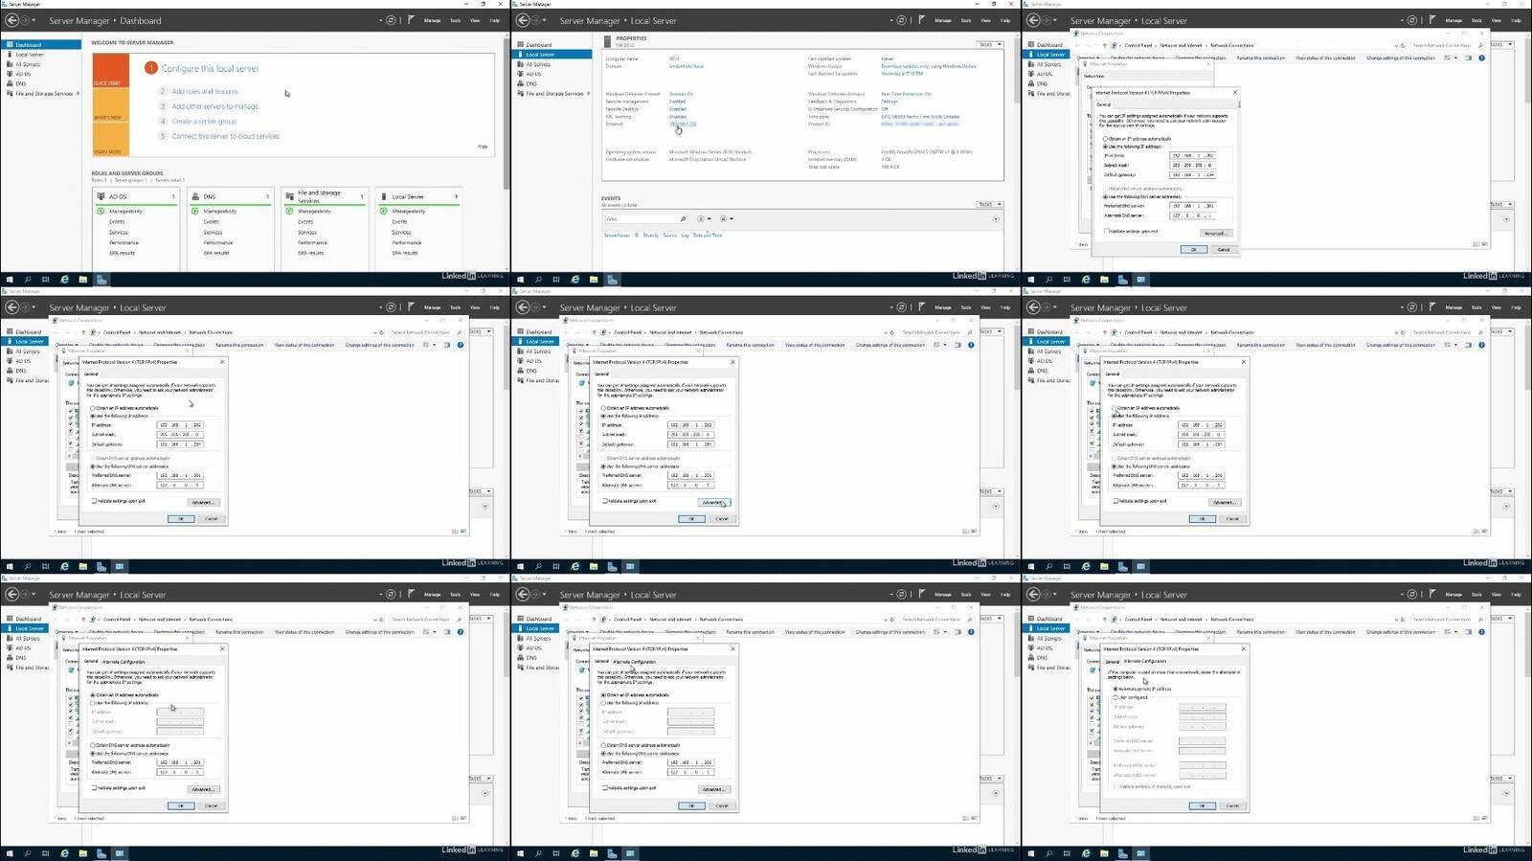1532x861 pixels.
Task: Click the Preferred WINS server field
Action: pos(1202,765)
